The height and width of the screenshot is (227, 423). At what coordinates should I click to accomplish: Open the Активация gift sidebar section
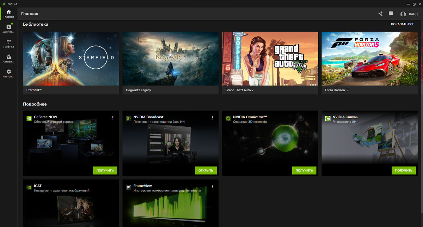click(x=8, y=58)
